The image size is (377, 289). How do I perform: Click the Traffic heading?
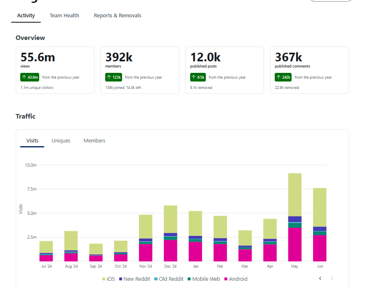point(26,117)
